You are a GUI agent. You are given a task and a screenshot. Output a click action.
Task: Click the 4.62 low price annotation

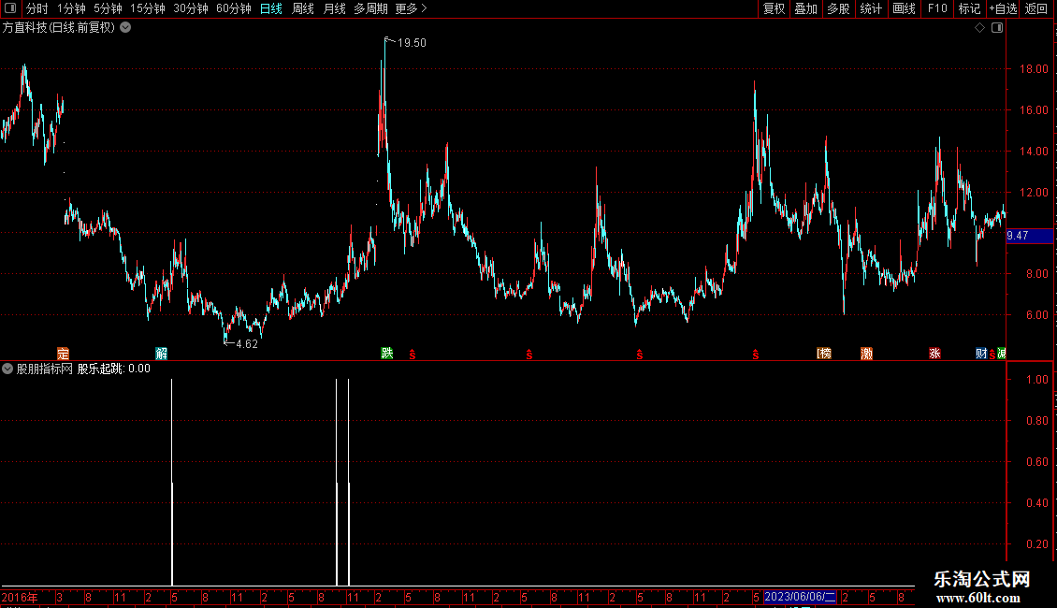(247, 344)
